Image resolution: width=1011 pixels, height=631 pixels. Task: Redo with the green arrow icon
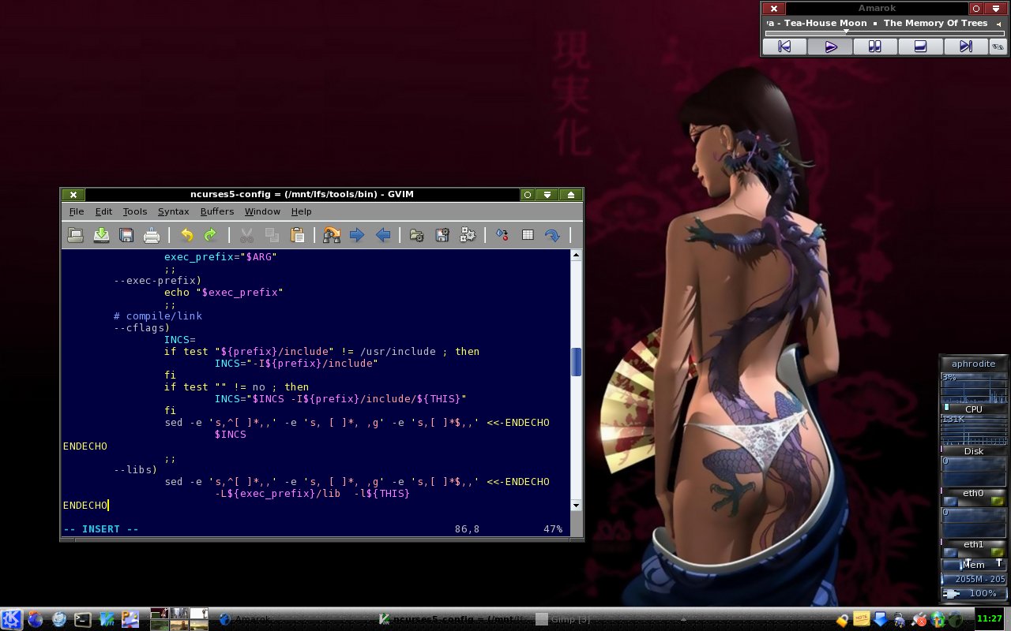(211, 235)
